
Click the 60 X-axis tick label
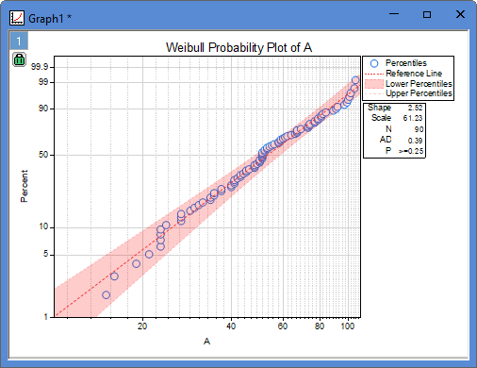(283, 326)
